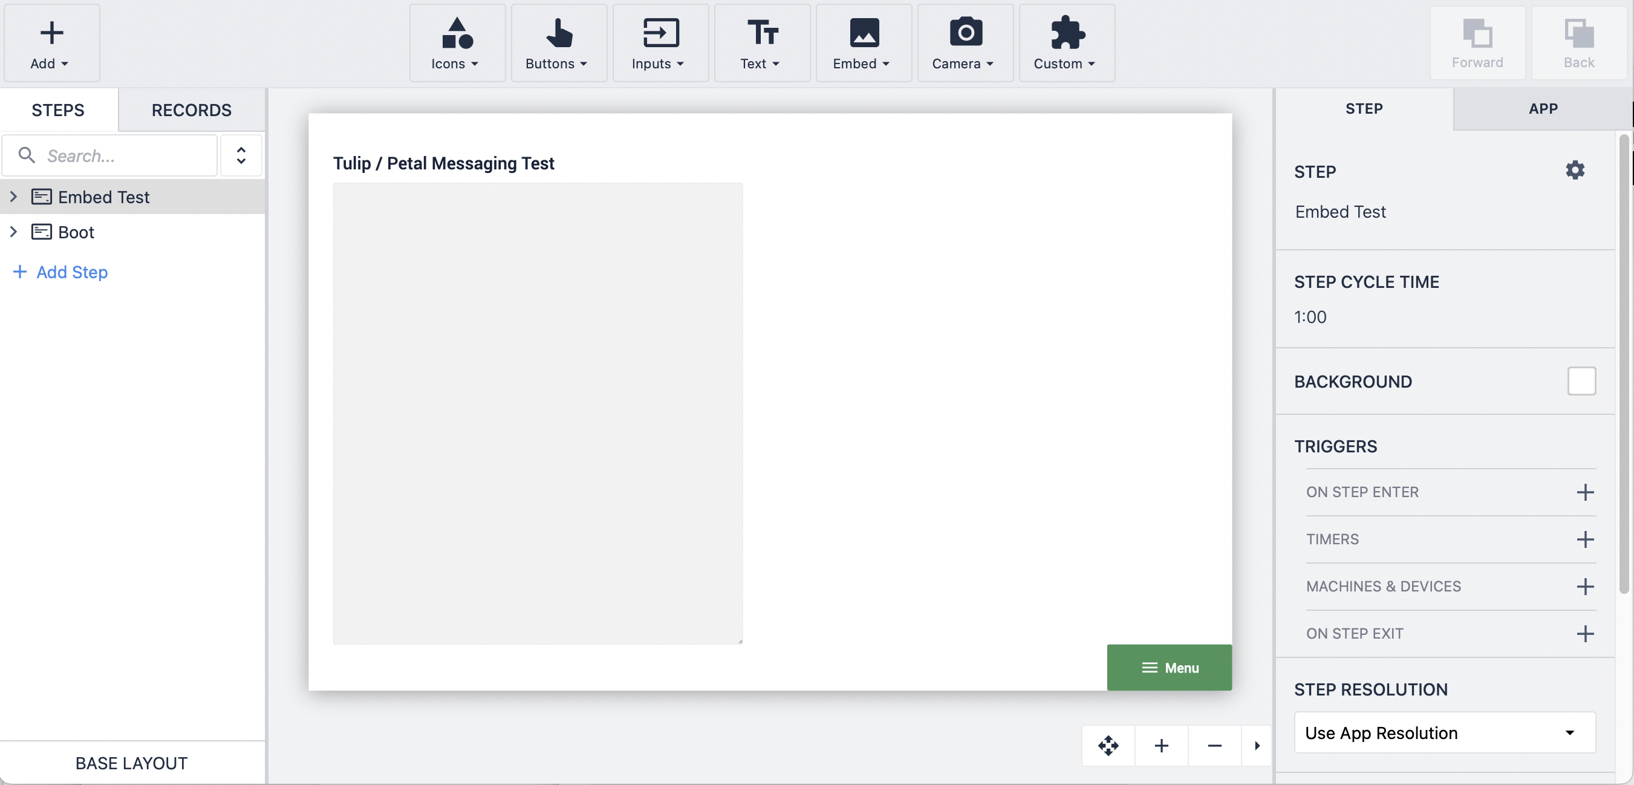The height and width of the screenshot is (785, 1634).
Task: Open the BASE LAYOUT panel
Action: coord(132,763)
